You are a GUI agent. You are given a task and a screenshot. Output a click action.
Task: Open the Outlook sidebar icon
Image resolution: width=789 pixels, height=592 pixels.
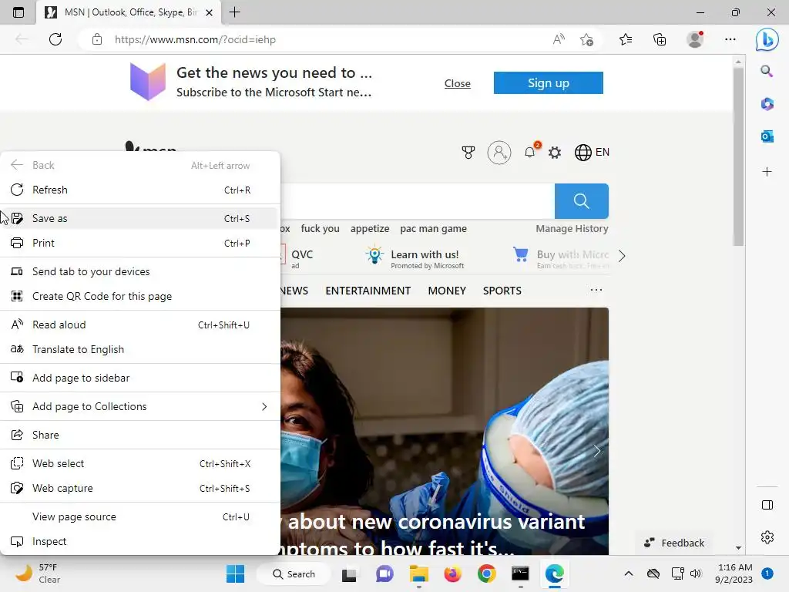pyautogui.click(x=767, y=136)
